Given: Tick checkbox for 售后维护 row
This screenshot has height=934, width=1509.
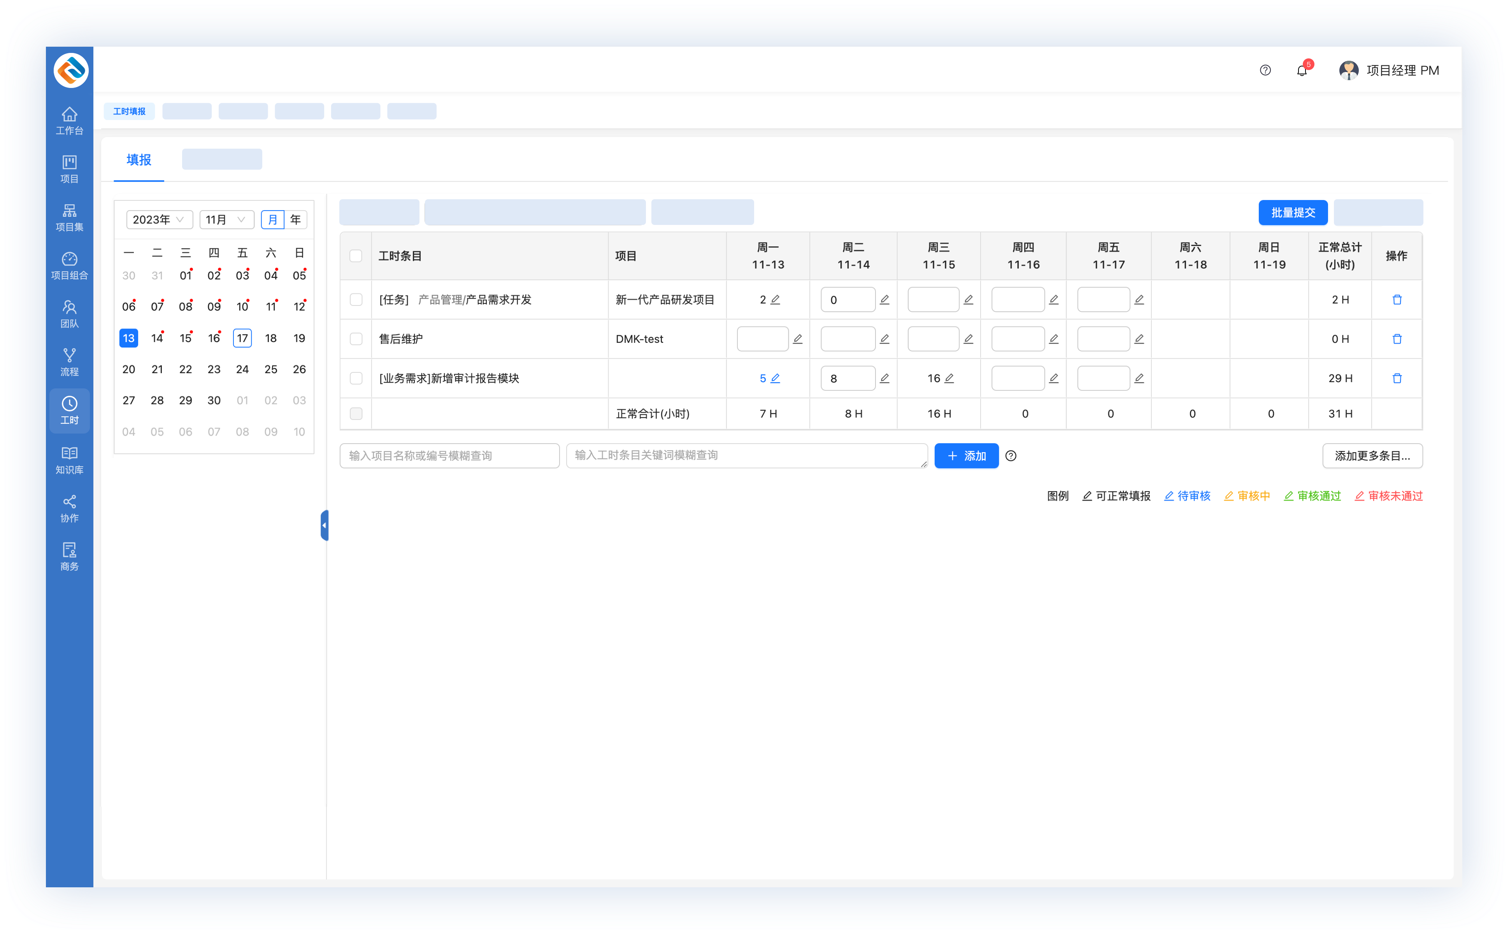Looking at the screenshot, I should point(356,339).
